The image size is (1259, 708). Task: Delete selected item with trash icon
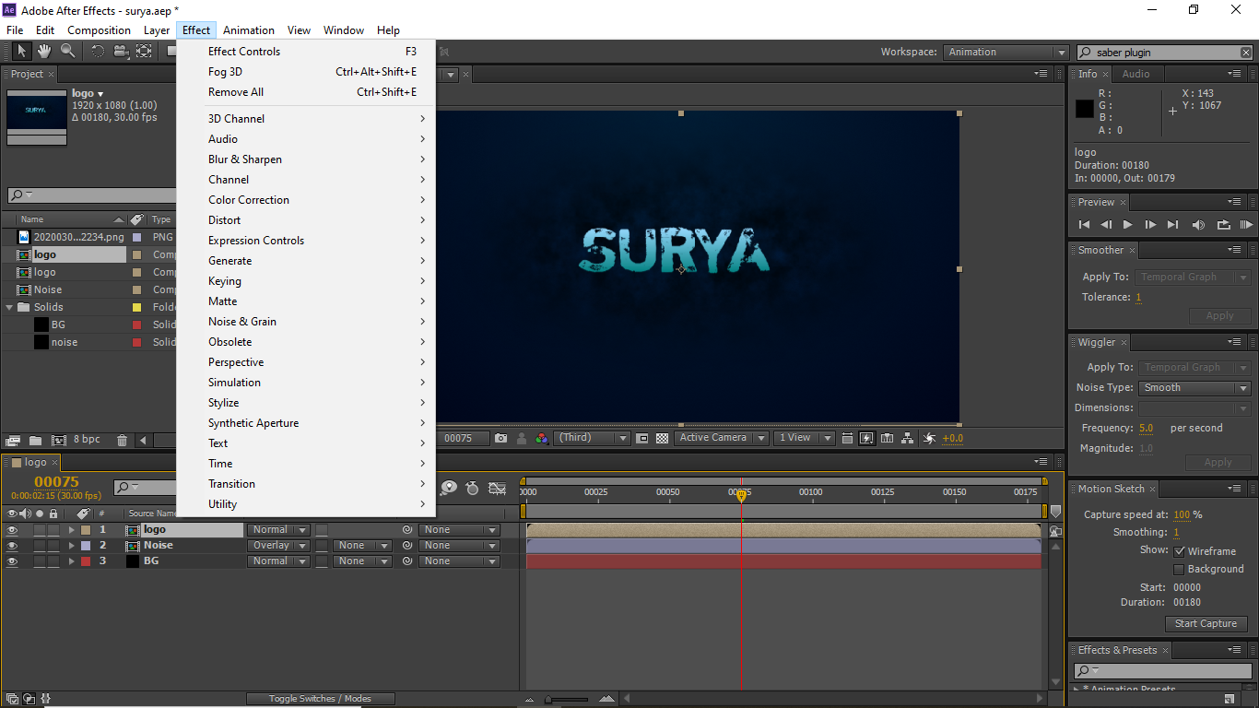tap(121, 441)
